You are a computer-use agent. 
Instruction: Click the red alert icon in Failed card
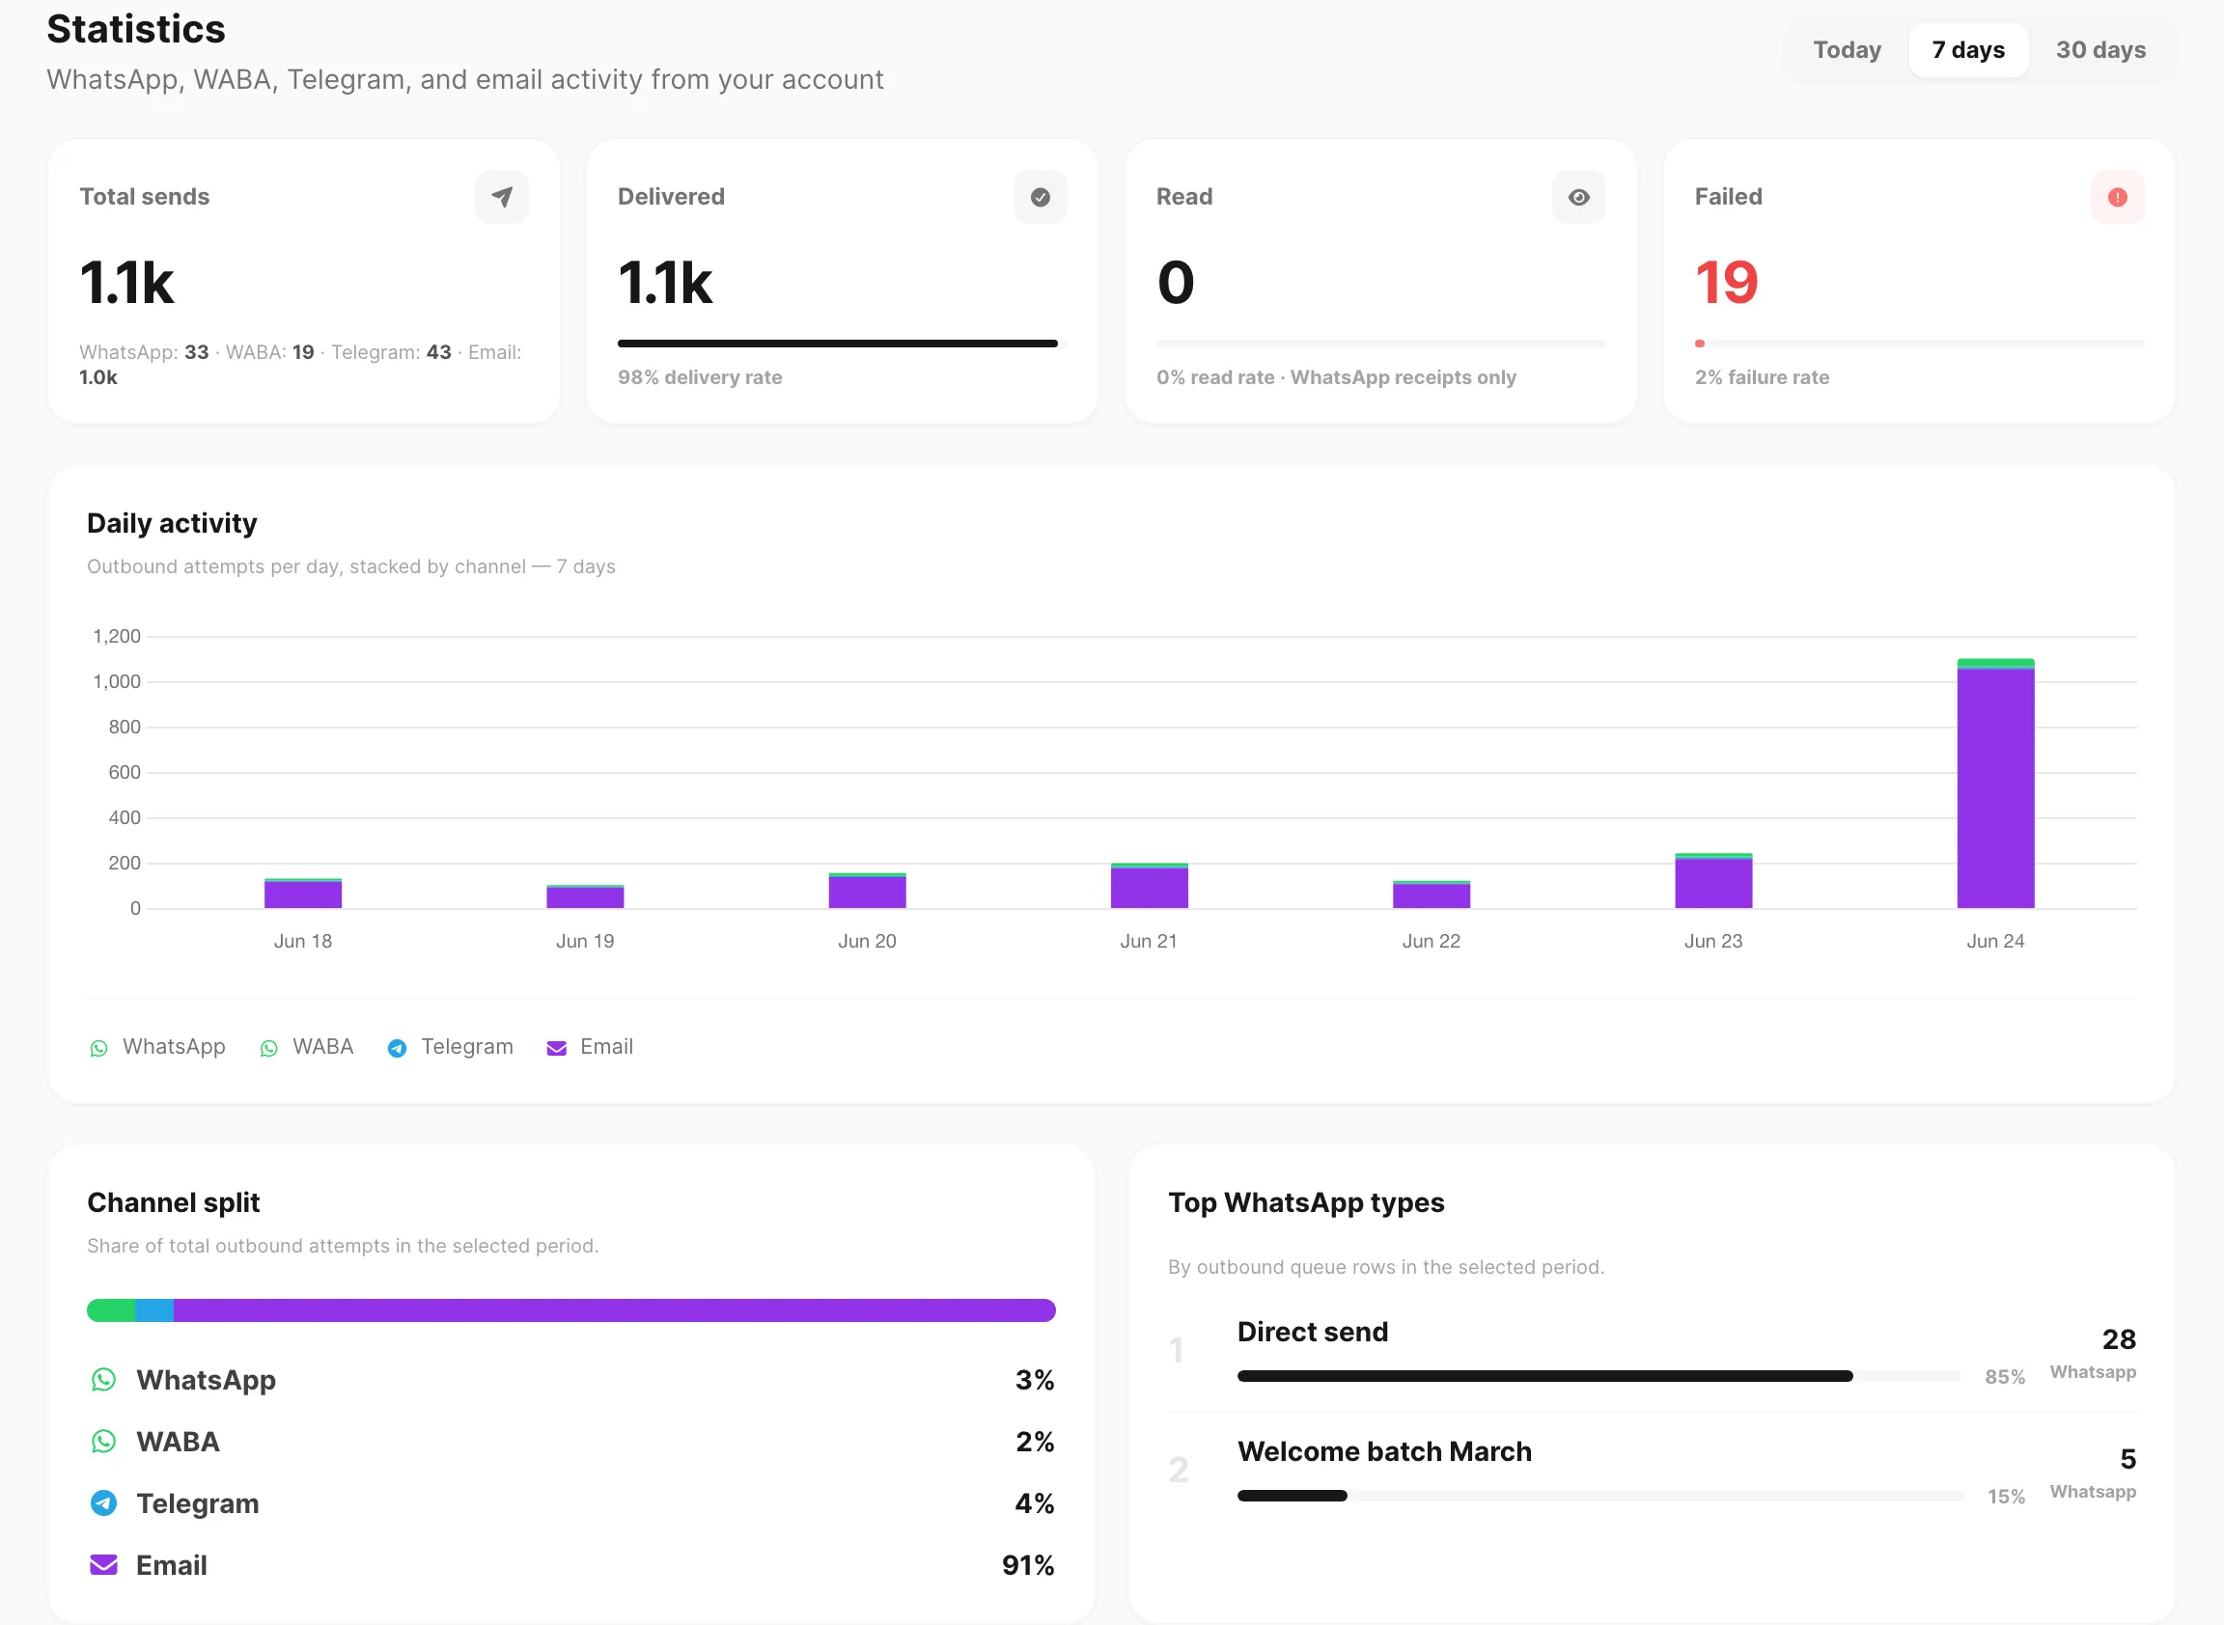click(2117, 197)
